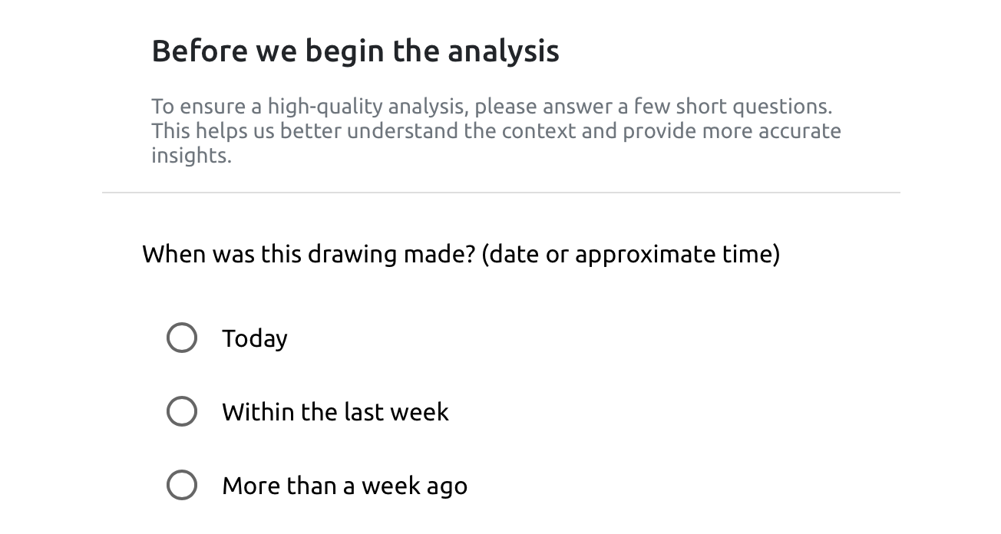
Task: Mark the first answer choice as selected
Action: tap(181, 338)
